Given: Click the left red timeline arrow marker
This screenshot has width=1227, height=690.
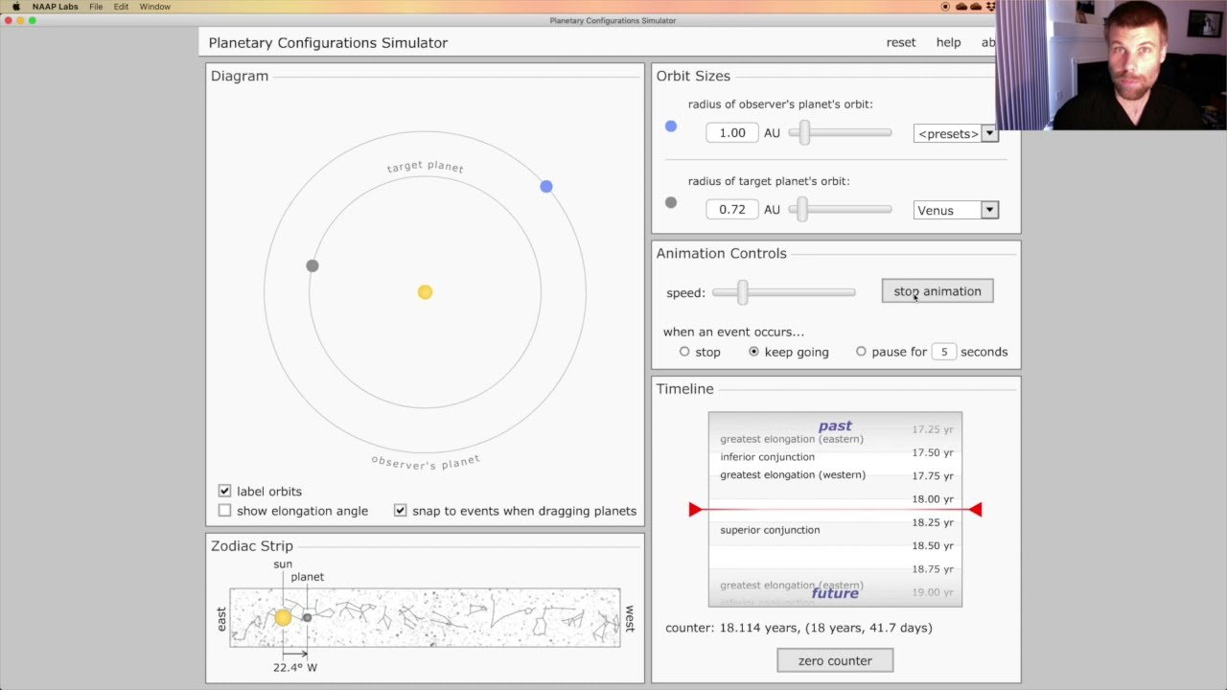Looking at the screenshot, I should tap(695, 510).
